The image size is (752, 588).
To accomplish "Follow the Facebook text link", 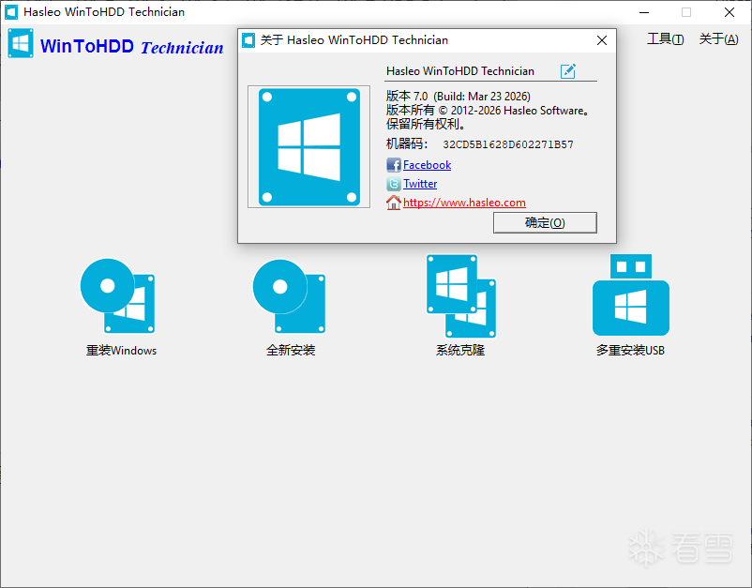I will [x=427, y=165].
